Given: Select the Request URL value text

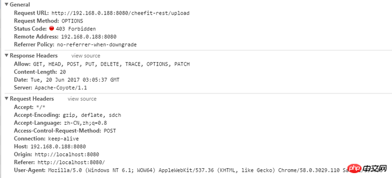Looking at the screenshot, I should [x=121, y=13].
